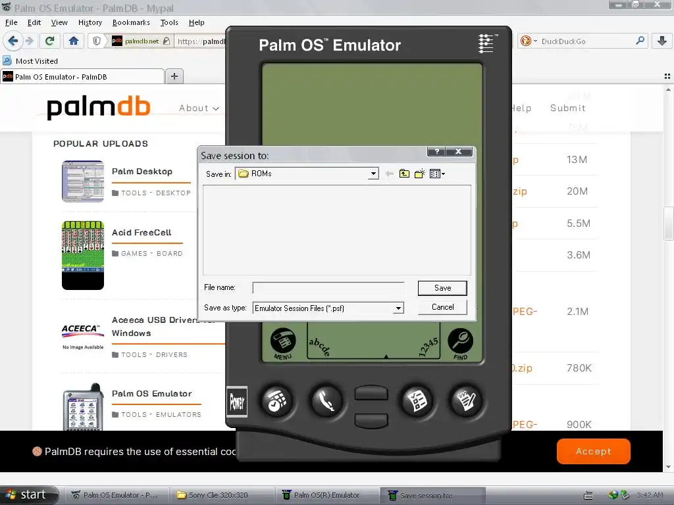Viewport: 674px width, 505px height.
Task: Go to the browser Home icon
Action: coord(74,41)
